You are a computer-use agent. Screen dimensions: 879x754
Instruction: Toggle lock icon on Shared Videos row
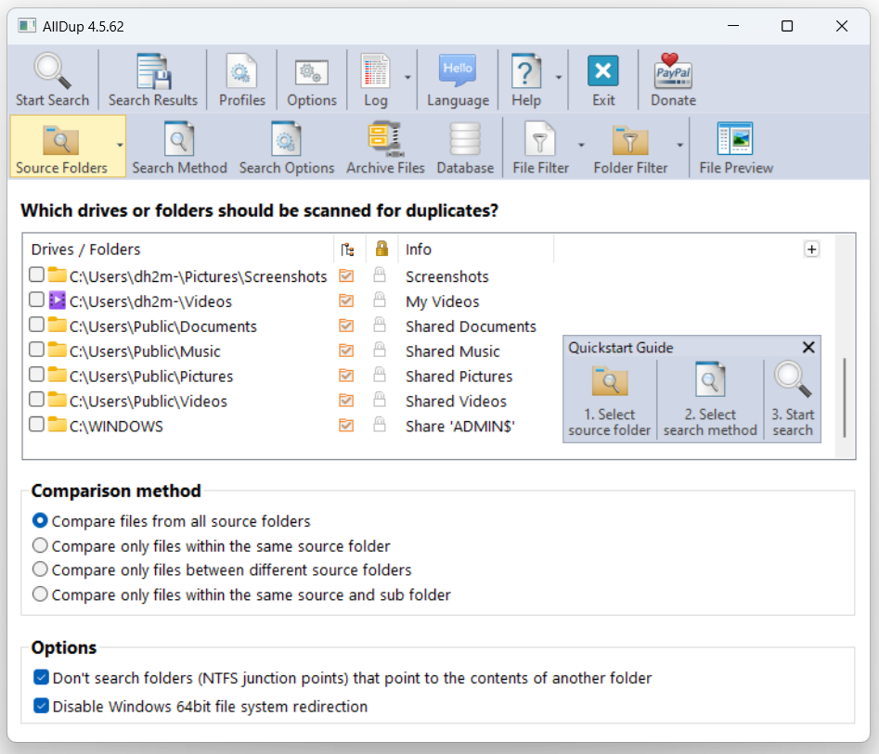tap(380, 400)
